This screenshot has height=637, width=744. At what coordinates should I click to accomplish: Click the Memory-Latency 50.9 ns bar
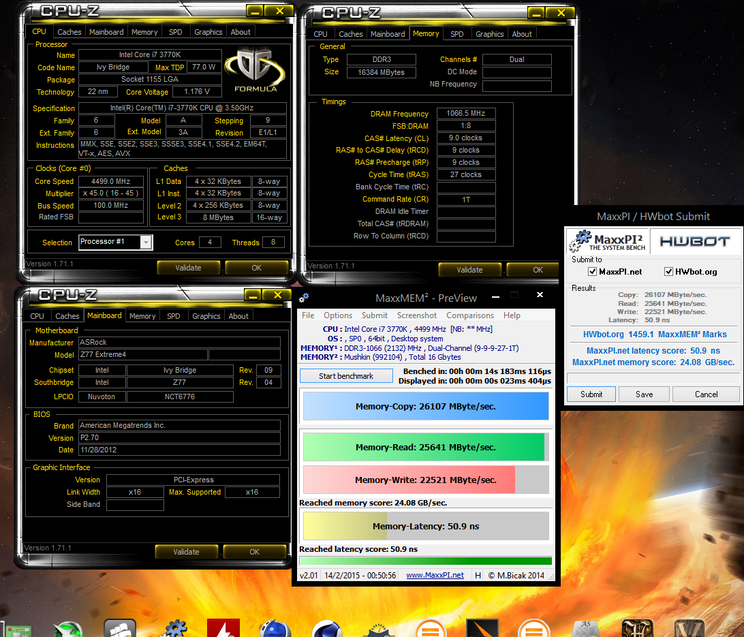[426, 526]
